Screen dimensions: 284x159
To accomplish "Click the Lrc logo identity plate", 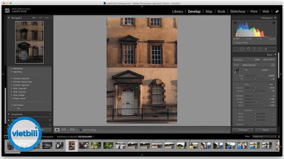I will tap(7, 11).
